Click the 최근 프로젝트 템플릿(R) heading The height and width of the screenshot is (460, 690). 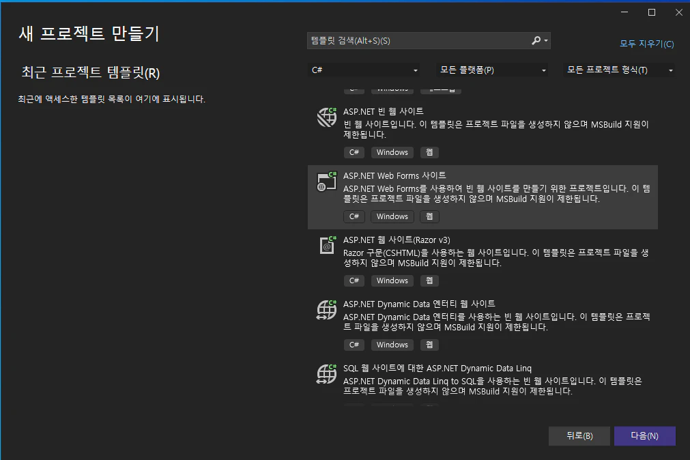(91, 72)
